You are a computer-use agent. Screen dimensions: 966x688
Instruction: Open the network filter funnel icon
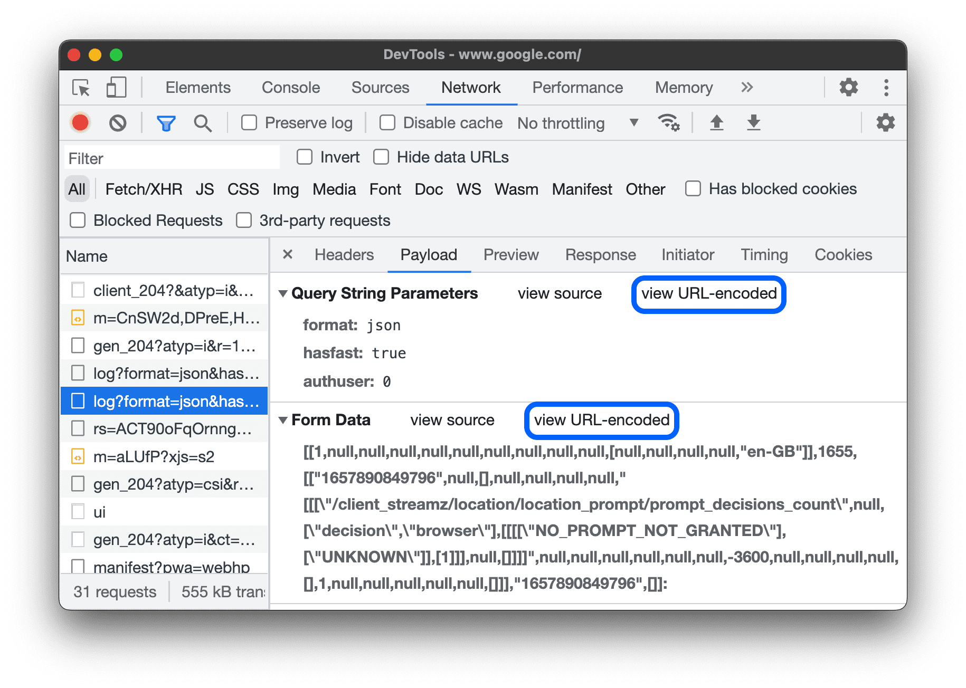[x=166, y=122]
